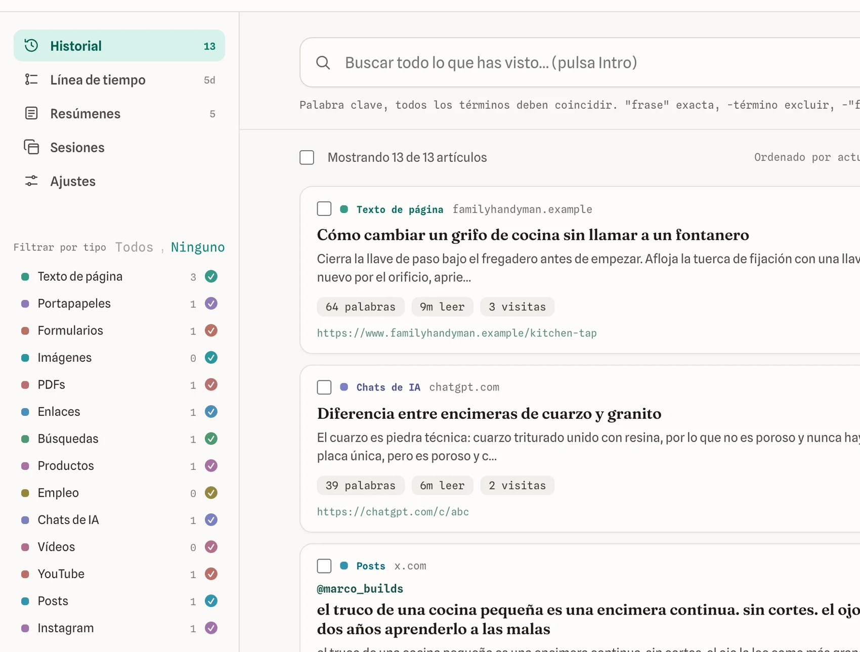Toggle the Texto de página filter check
Screen dimensions: 860x652
(211, 276)
